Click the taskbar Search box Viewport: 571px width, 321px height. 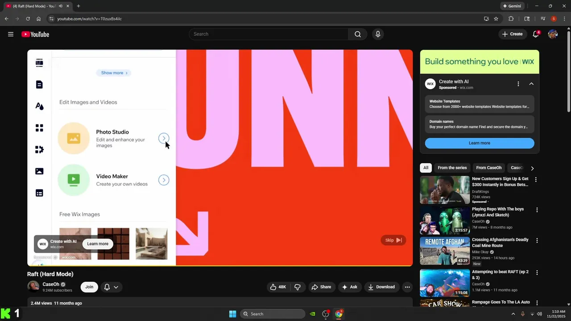pyautogui.click(x=273, y=314)
